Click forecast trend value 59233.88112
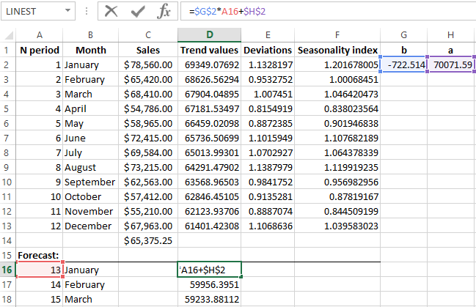 click(x=210, y=299)
